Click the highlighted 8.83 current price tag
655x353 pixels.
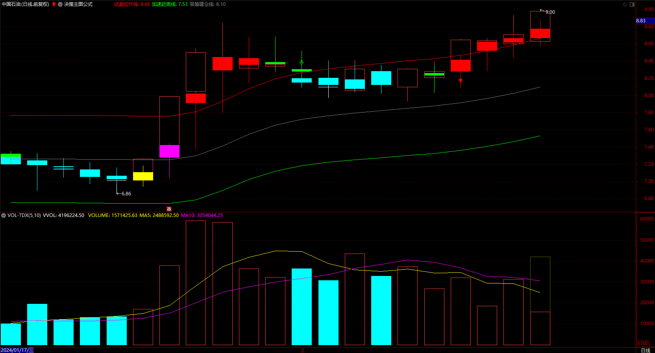tap(645, 21)
